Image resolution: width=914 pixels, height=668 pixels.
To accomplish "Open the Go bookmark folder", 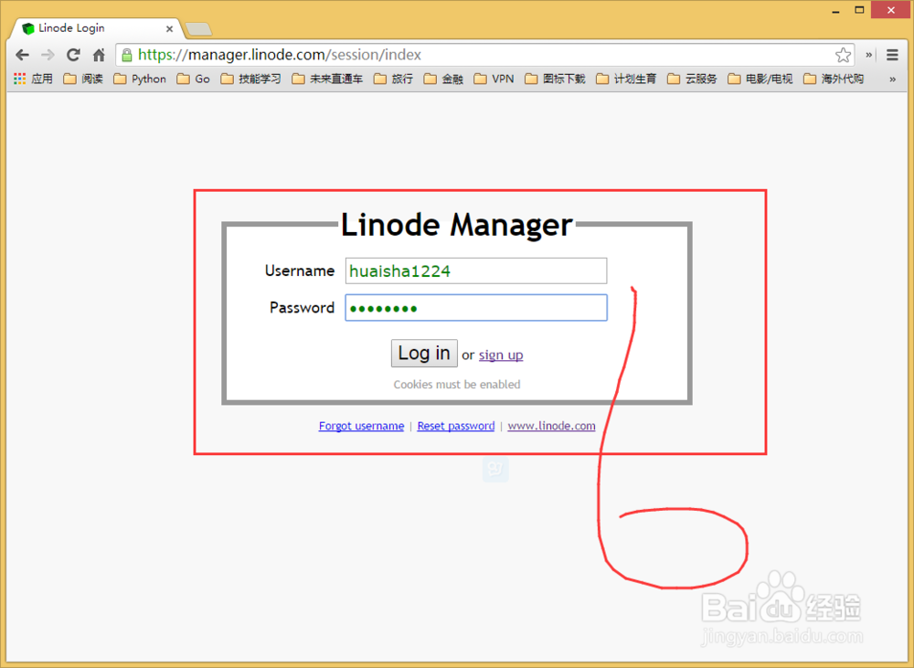I will coord(194,79).
